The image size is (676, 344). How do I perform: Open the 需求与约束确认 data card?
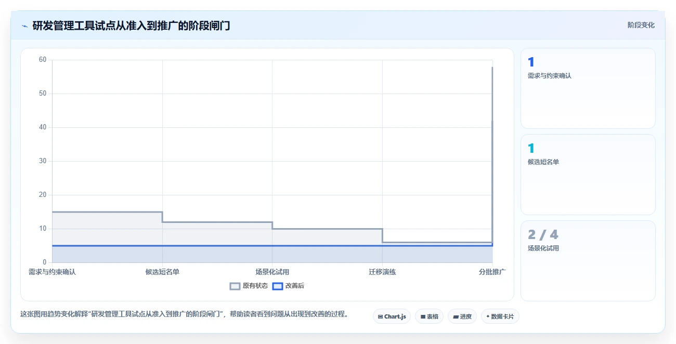point(588,88)
